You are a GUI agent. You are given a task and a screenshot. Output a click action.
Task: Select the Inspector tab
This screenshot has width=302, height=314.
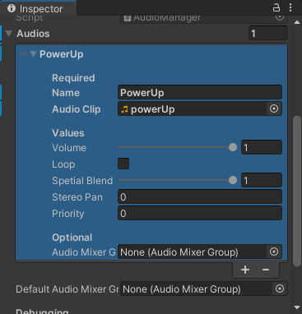pos(38,8)
